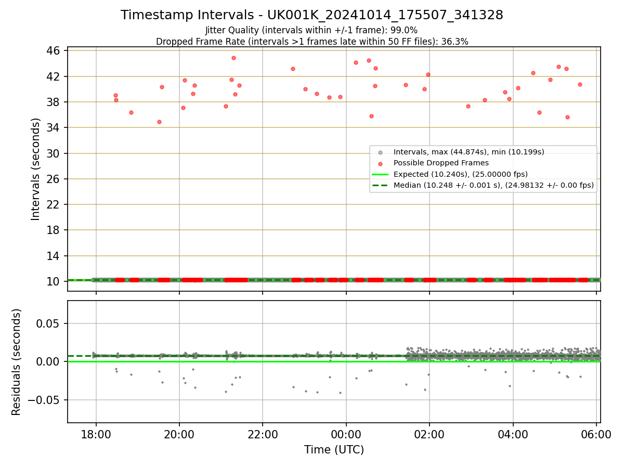Click the '06:00' x-axis tick label
Viewport: 624px width, 468px height.
pos(596,435)
